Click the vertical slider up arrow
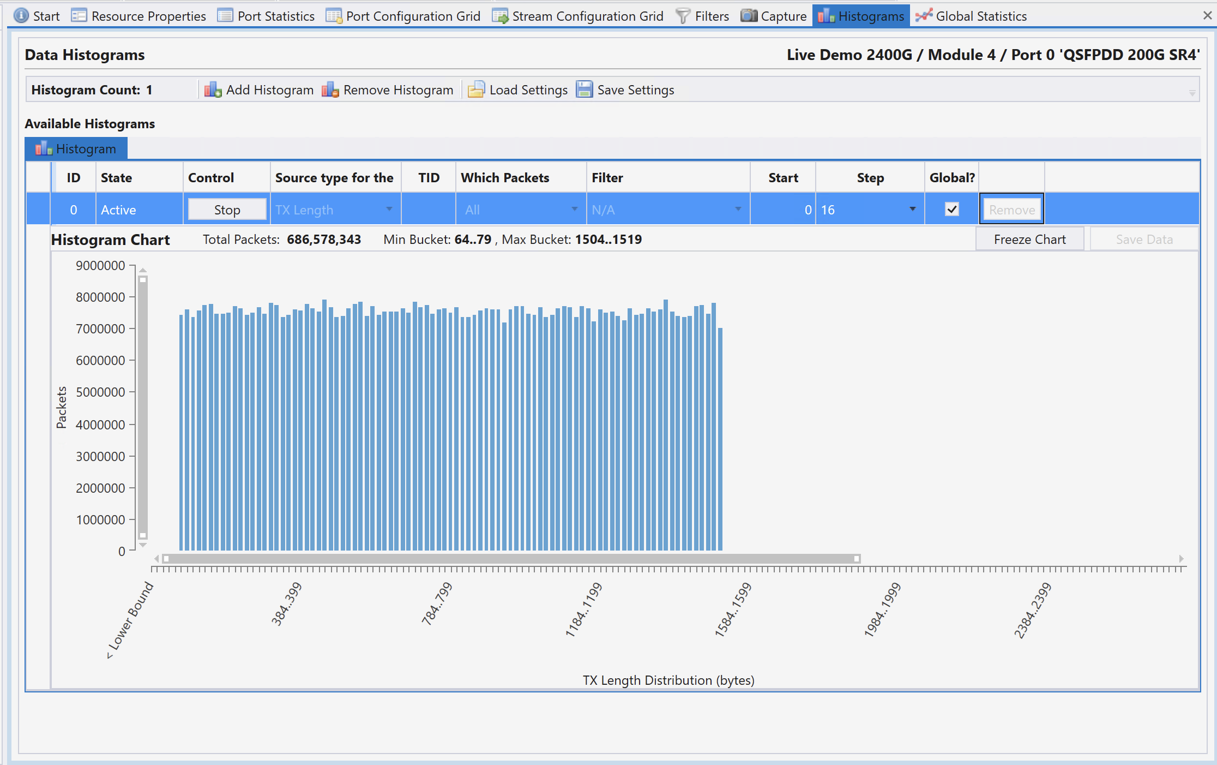This screenshot has height=765, width=1217. coord(143,270)
